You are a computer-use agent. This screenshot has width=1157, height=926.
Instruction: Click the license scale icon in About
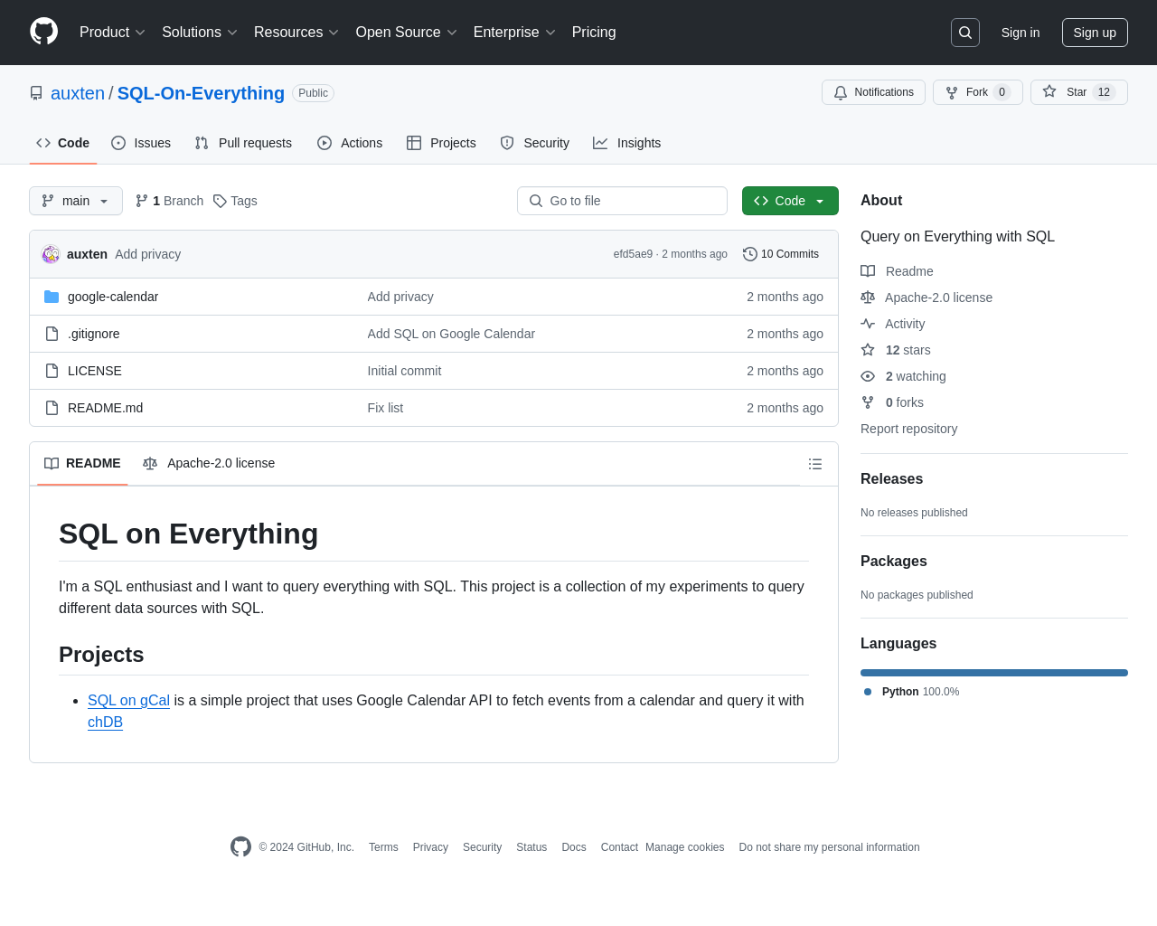click(x=868, y=298)
